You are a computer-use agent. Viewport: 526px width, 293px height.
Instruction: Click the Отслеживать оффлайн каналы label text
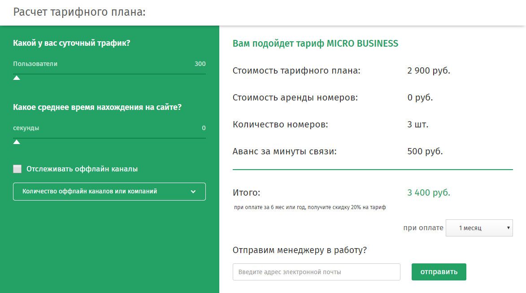point(82,169)
